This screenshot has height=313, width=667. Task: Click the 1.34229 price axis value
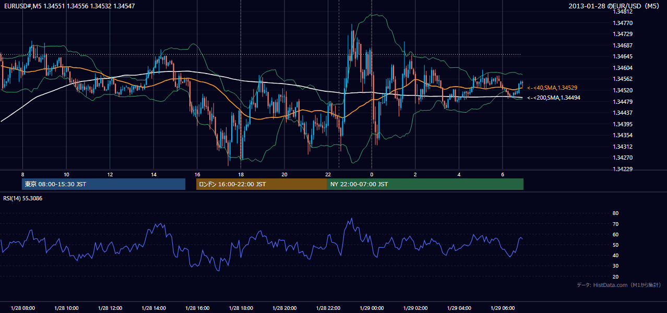coord(623,169)
